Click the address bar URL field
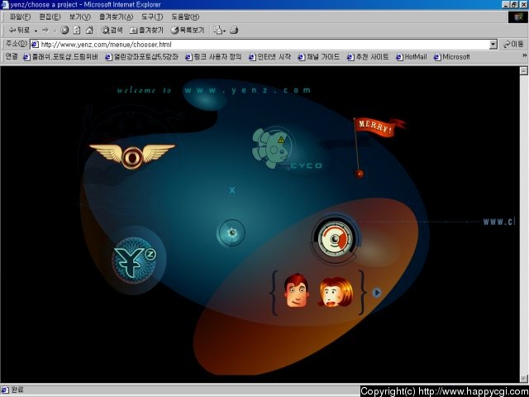This screenshot has height=397, width=529. [x=260, y=45]
